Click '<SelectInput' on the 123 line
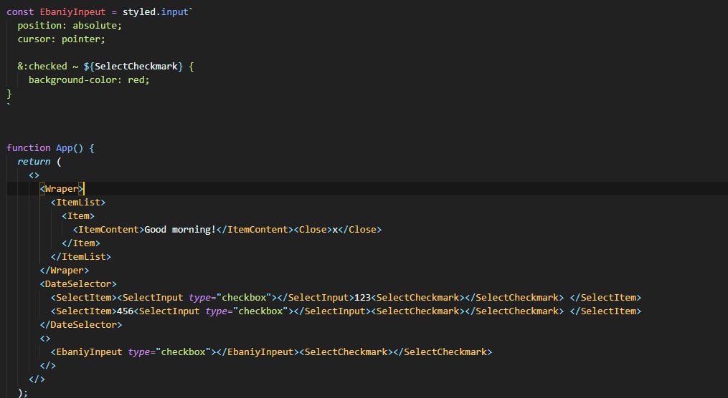 pos(150,298)
